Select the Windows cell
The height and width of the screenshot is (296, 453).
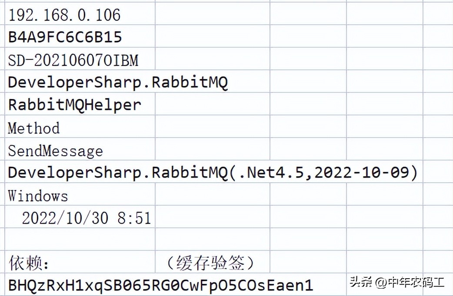click(x=38, y=196)
